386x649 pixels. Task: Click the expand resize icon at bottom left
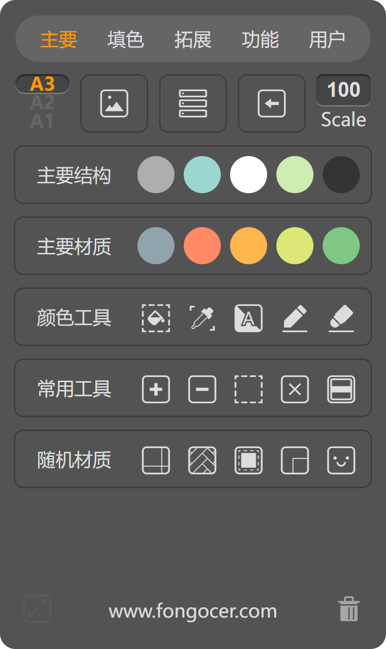coord(37,609)
